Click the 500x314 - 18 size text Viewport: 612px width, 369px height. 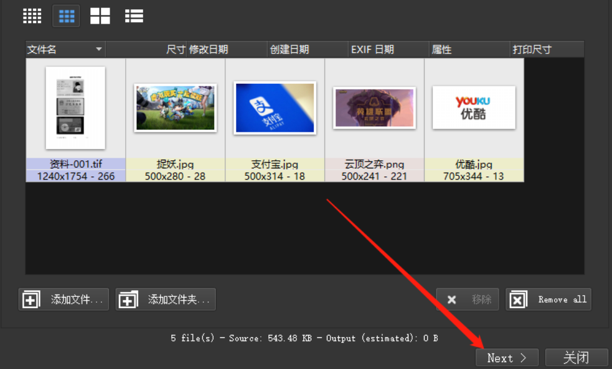(275, 176)
